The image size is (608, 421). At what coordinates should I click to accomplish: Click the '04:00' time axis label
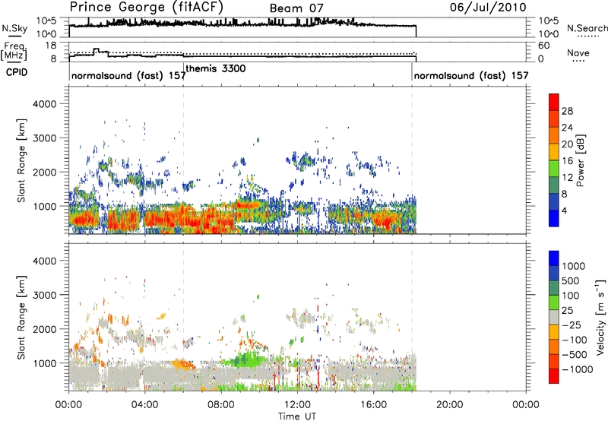pos(144,405)
